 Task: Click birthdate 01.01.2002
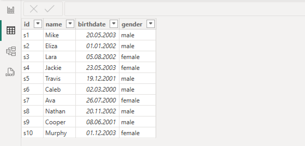pyautogui.click(x=97, y=46)
